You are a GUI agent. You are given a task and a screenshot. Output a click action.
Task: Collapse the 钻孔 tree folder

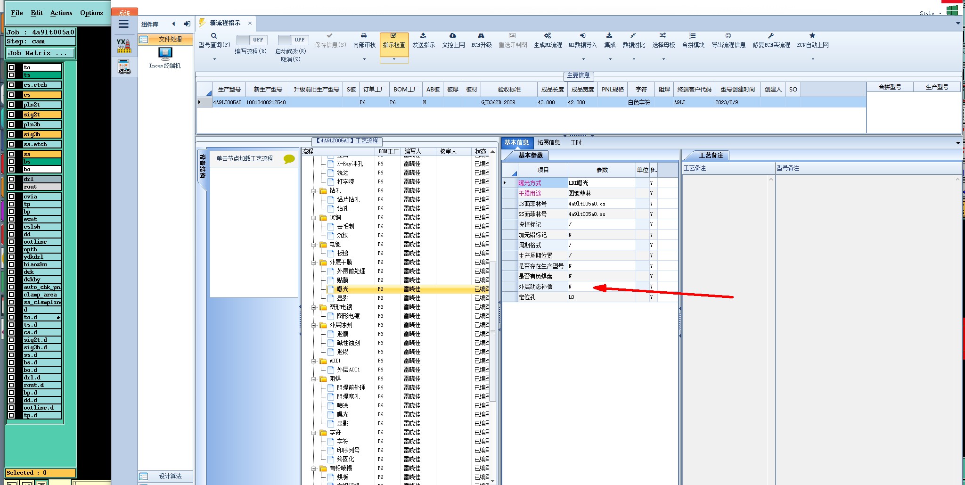click(x=314, y=191)
